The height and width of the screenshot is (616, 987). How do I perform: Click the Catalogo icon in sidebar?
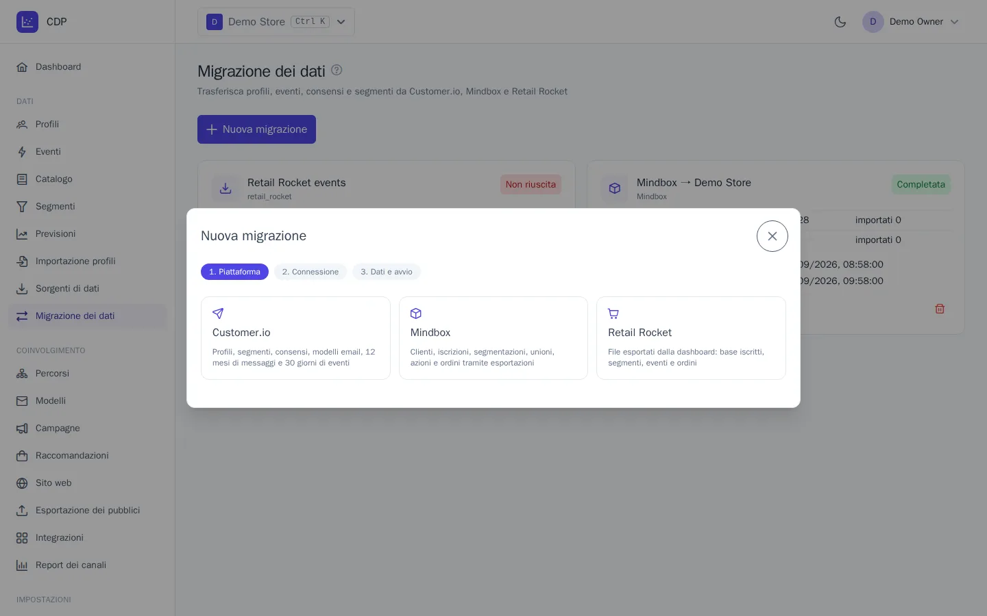(22, 179)
